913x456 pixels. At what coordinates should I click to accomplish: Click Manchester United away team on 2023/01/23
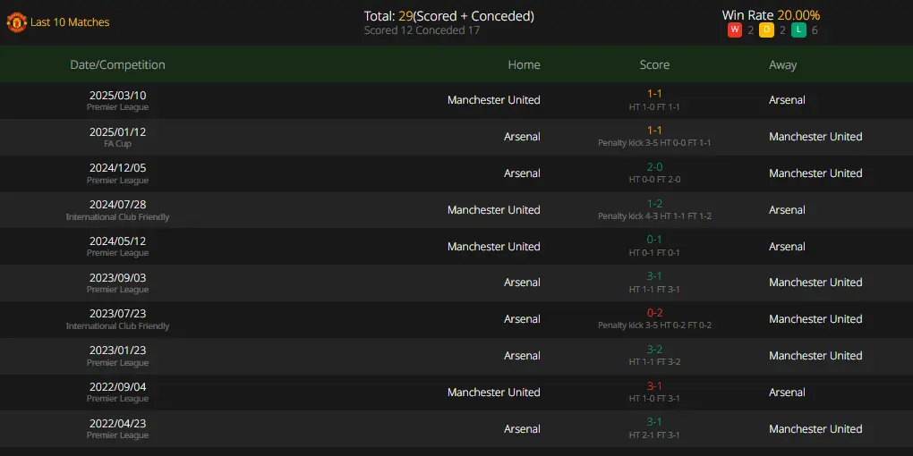coord(815,355)
